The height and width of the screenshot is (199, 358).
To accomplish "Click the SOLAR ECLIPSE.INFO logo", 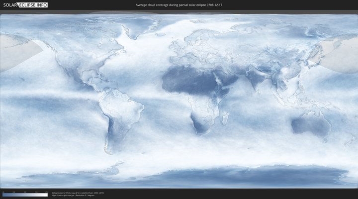I will 24,5.
